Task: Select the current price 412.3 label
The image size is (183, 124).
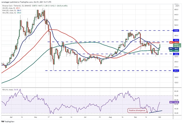Action: 177,45
